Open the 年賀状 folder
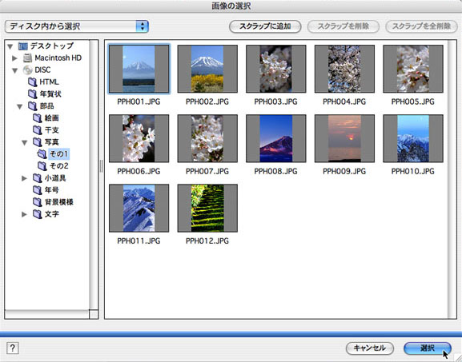Image resolution: width=462 pixels, height=362 pixels. pos(45,94)
